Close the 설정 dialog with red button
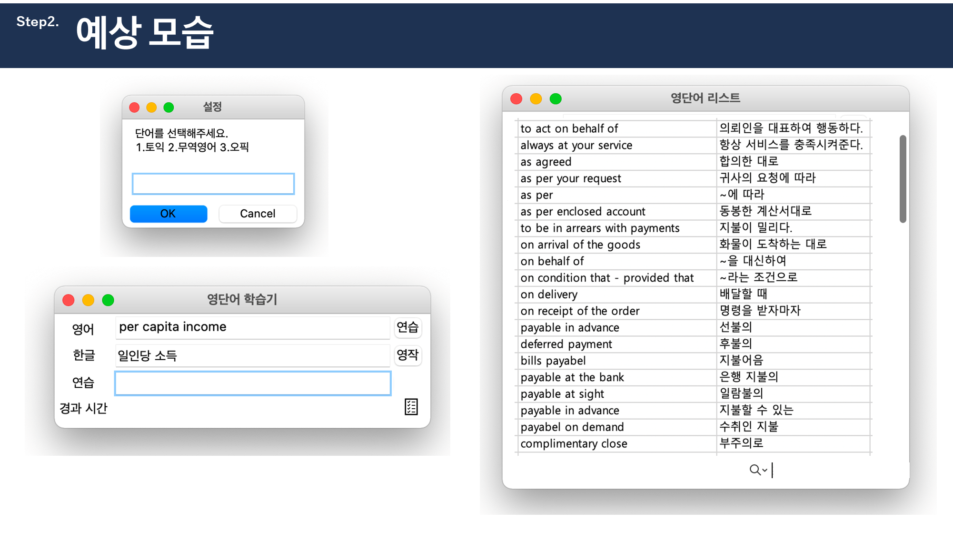 coord(134,108)
